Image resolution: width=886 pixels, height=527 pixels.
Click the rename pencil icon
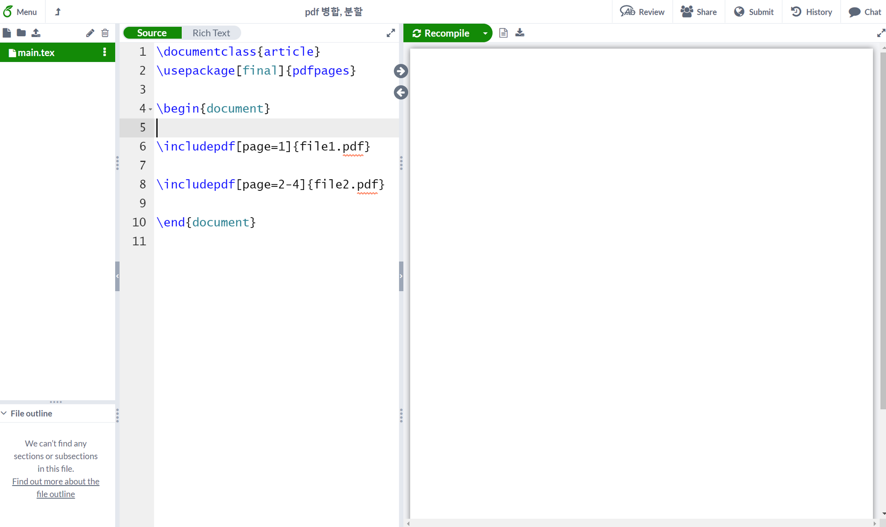coord(90,33)
